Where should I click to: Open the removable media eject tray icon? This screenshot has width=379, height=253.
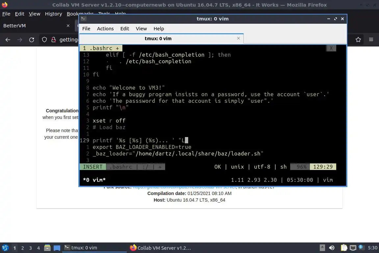(x=322, y=248)
